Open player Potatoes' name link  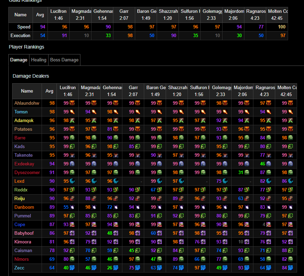(x=23, y=129)
